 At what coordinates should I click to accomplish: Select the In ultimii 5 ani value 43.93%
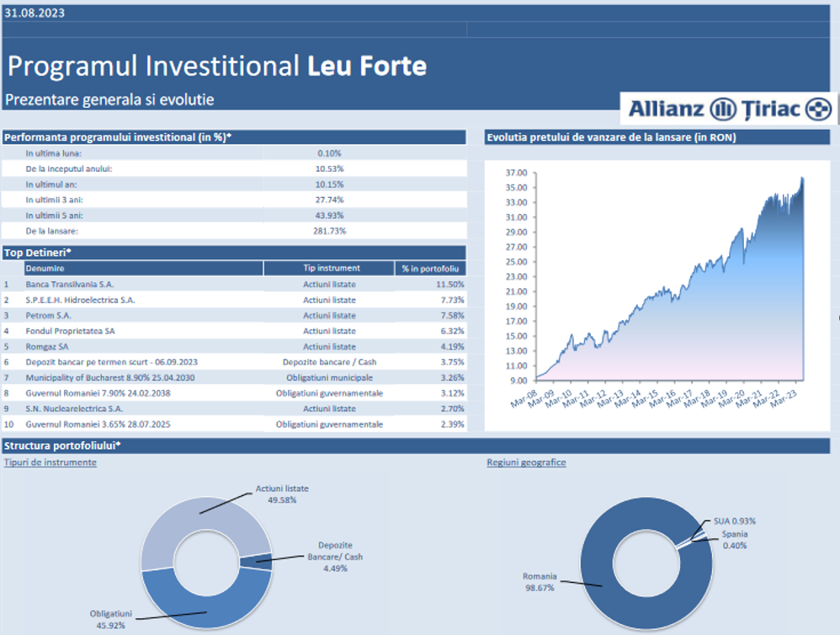(329, 216)
